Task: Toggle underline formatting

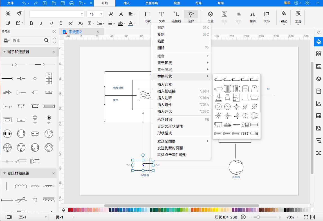Action: [x=51, y=23]
